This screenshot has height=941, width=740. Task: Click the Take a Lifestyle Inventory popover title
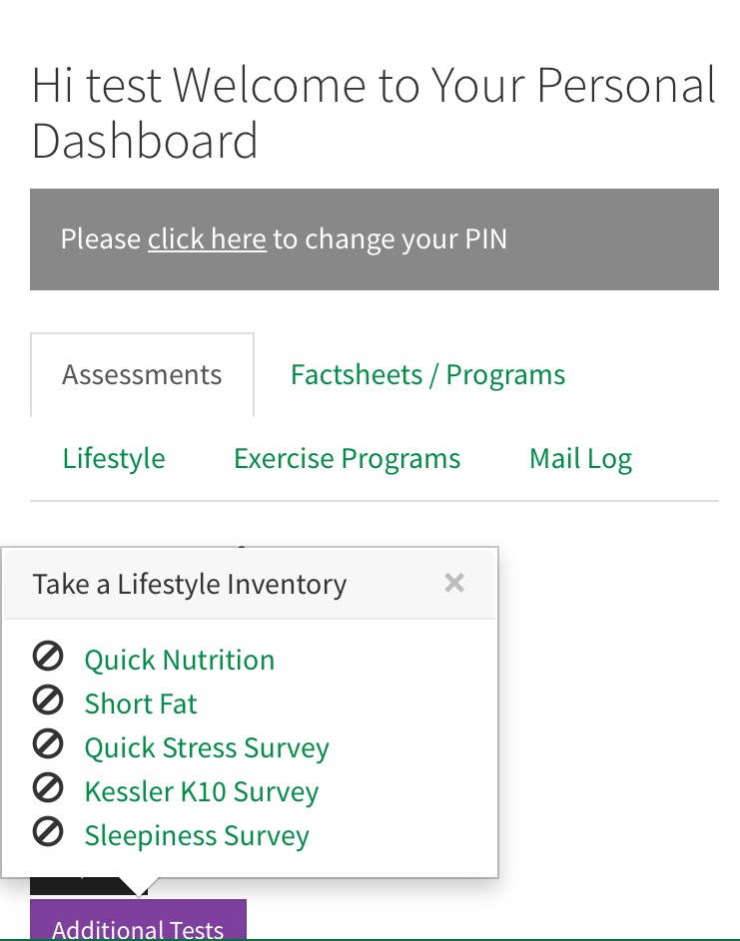190,584
